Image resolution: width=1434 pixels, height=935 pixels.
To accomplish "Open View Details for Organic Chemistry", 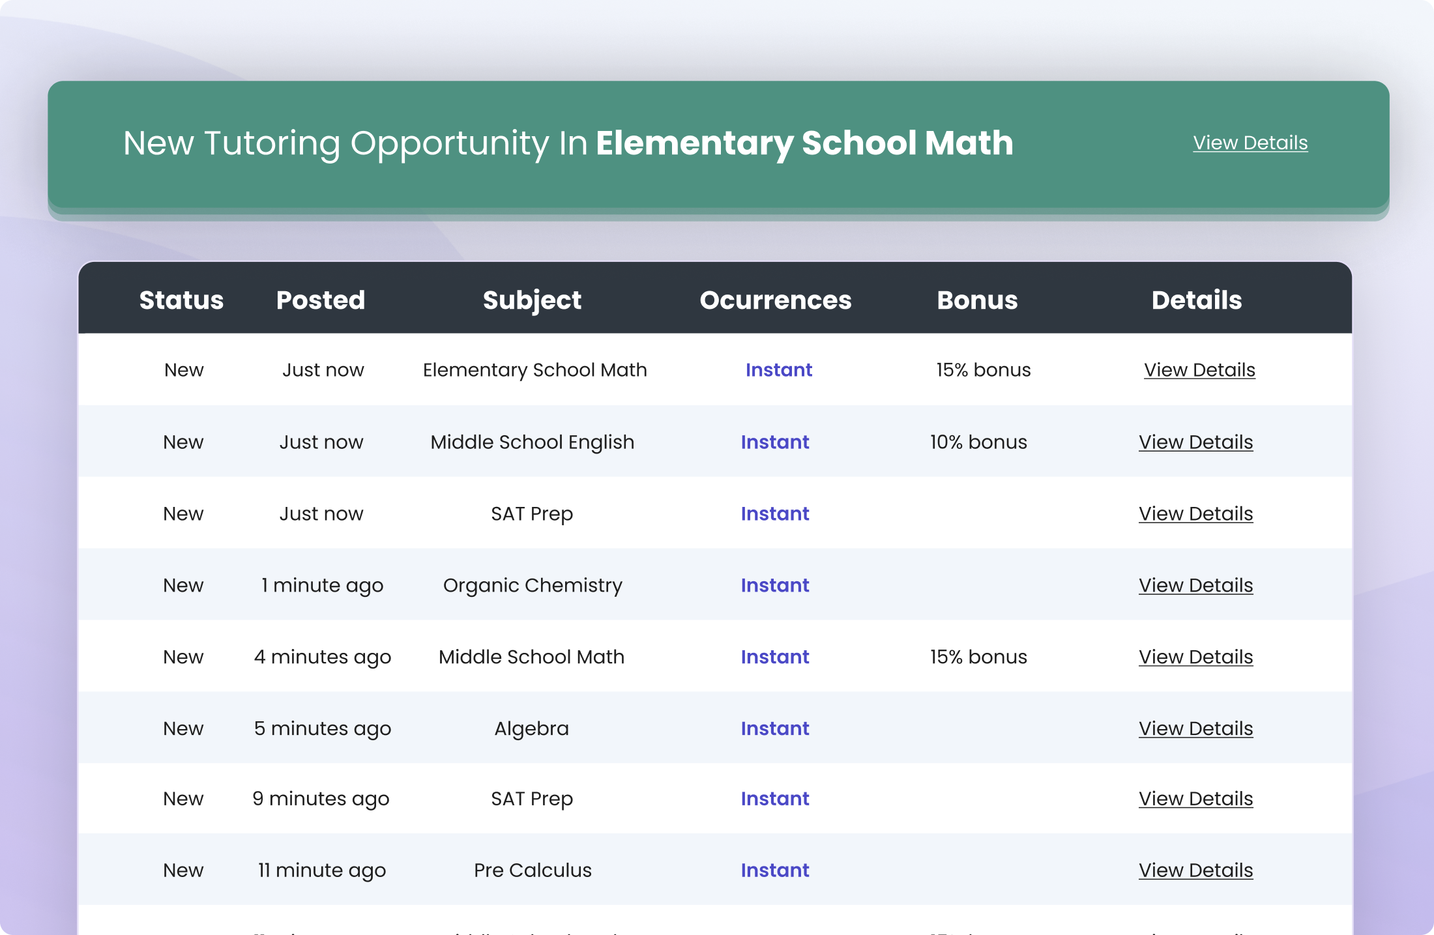I will click(x=1195, y=586).
